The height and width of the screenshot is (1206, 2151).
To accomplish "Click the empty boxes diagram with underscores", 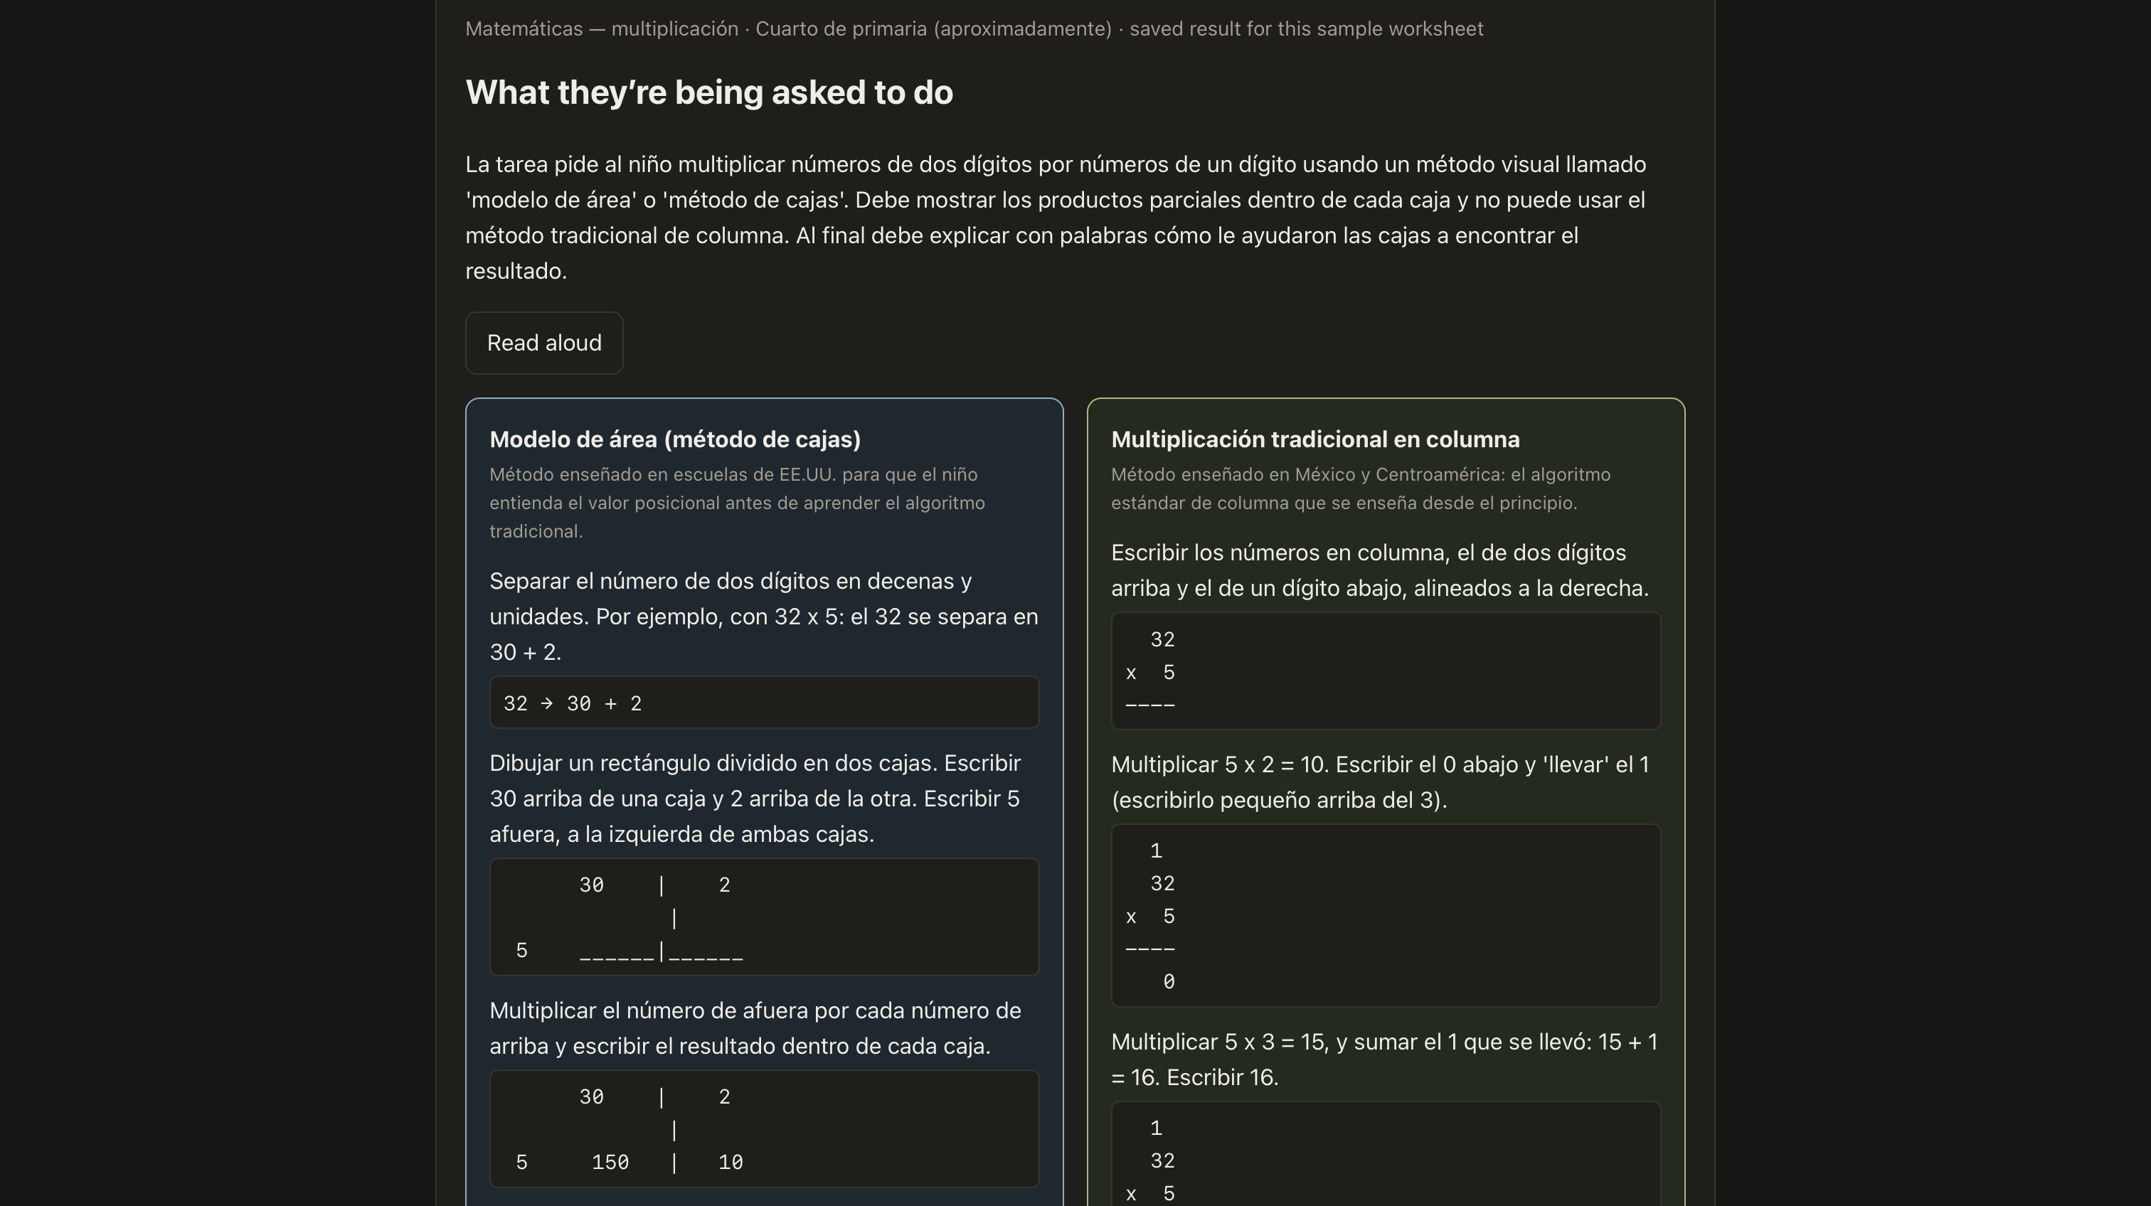I will click(764, 917).
